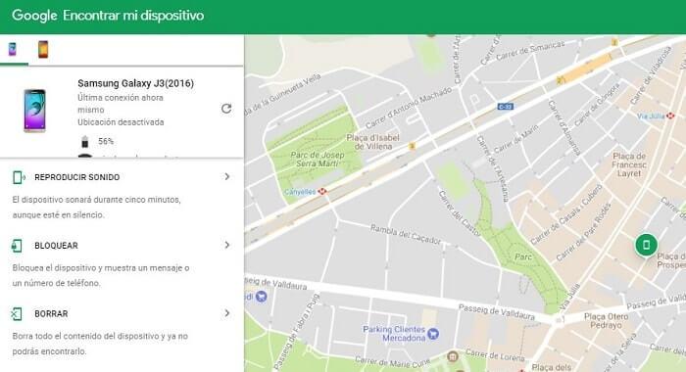Refresh the device location
Screen dimensions: 686x372
(226, 109)
